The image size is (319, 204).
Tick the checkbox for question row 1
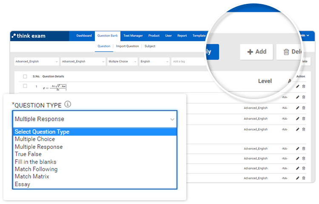coord(25,86)
